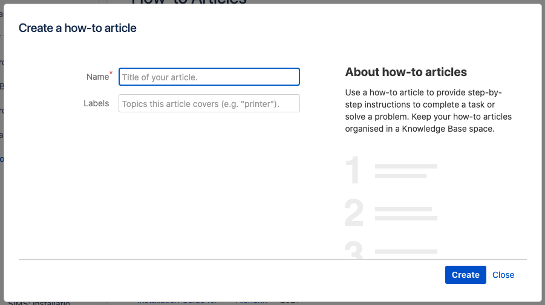Click the blue Create button
This screenshot has height=305, width=545.
(465, 275)
